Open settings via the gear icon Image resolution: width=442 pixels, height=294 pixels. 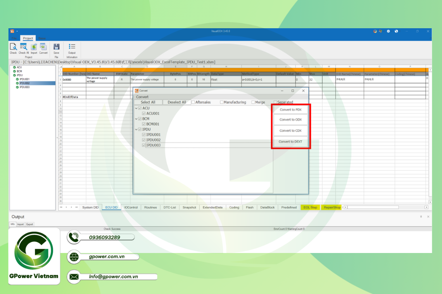[388, 31]
